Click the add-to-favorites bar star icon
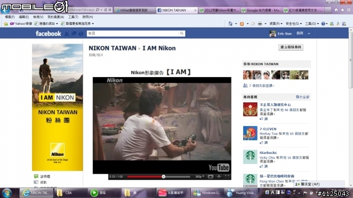 (6, 24)
